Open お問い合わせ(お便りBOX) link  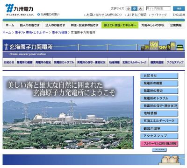(104, 15)
